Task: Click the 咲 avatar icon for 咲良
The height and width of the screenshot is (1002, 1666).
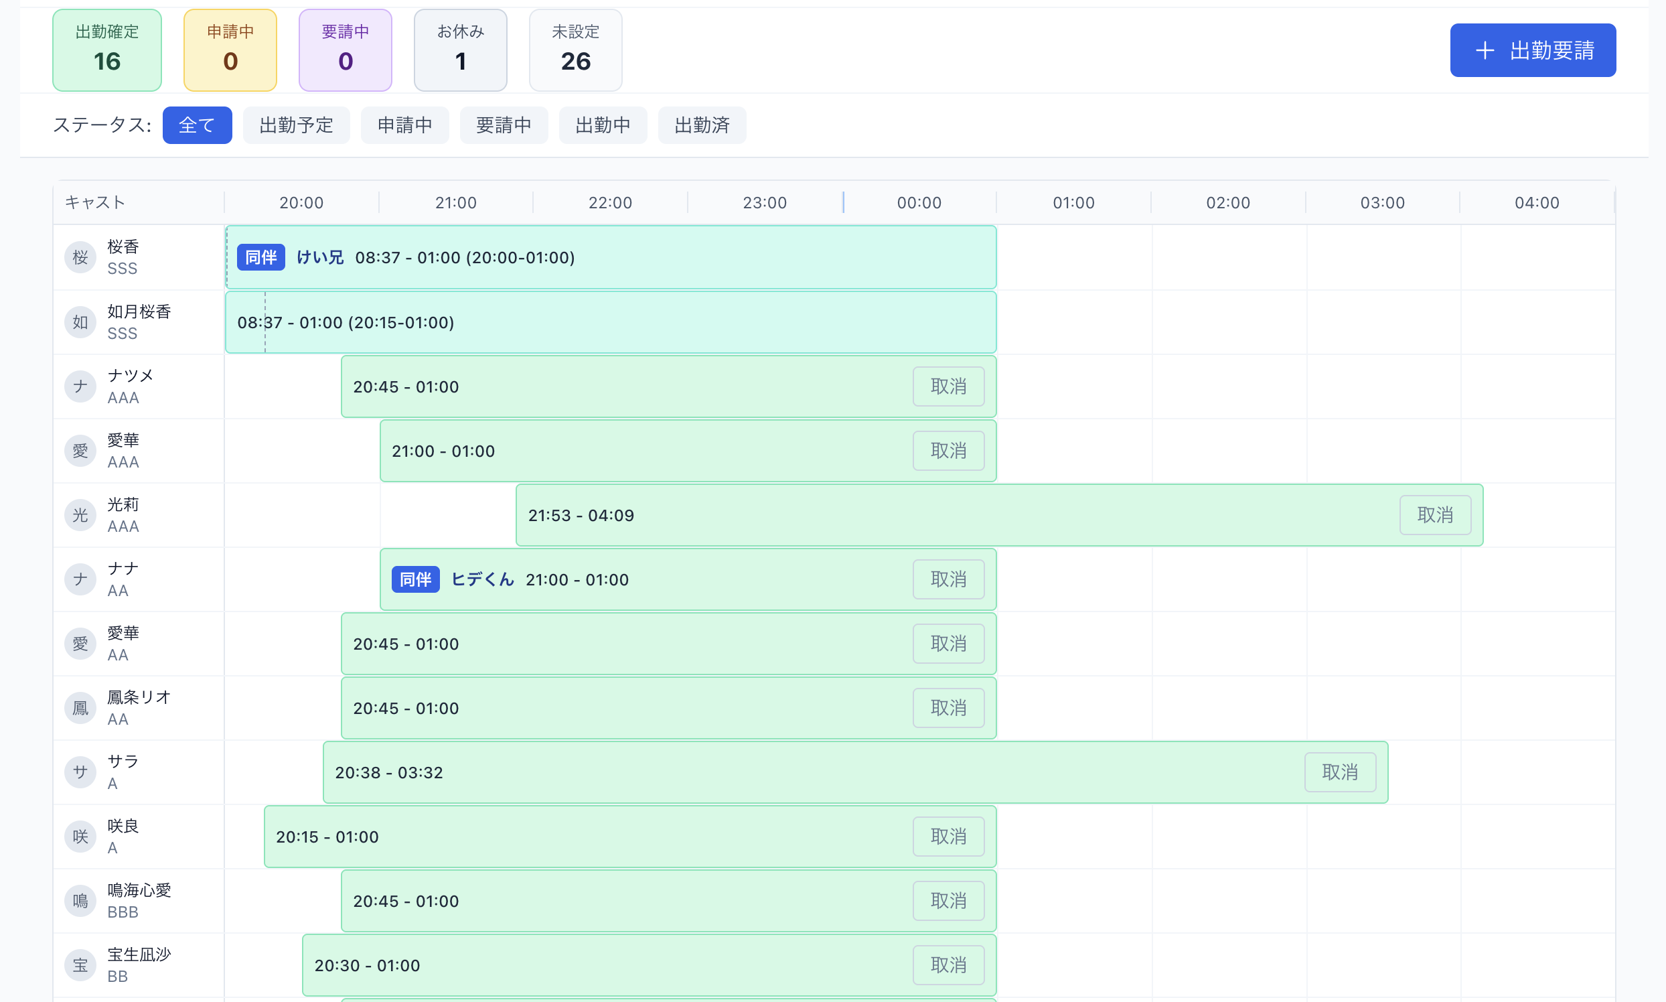Action: click(80, 836)
